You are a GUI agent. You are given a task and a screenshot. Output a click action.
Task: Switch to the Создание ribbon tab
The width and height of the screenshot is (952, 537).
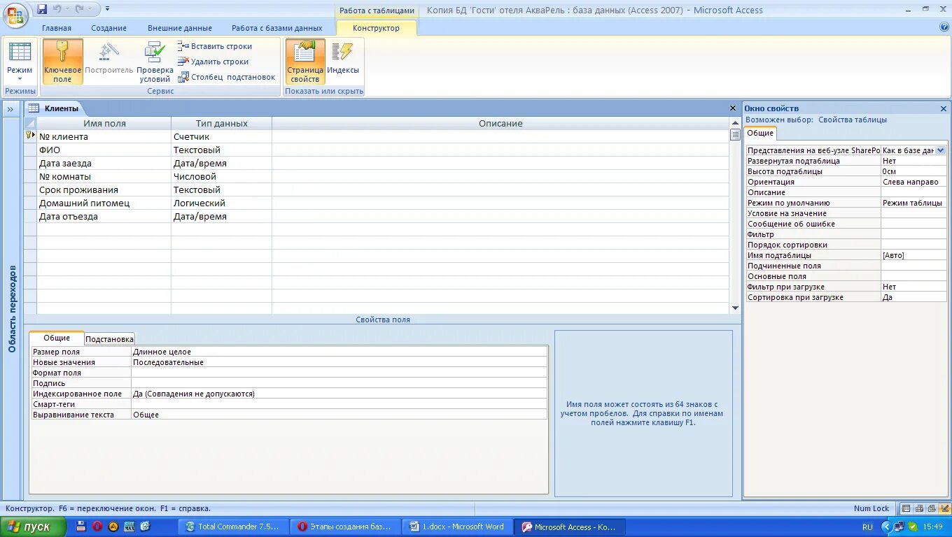click(108, 28)
